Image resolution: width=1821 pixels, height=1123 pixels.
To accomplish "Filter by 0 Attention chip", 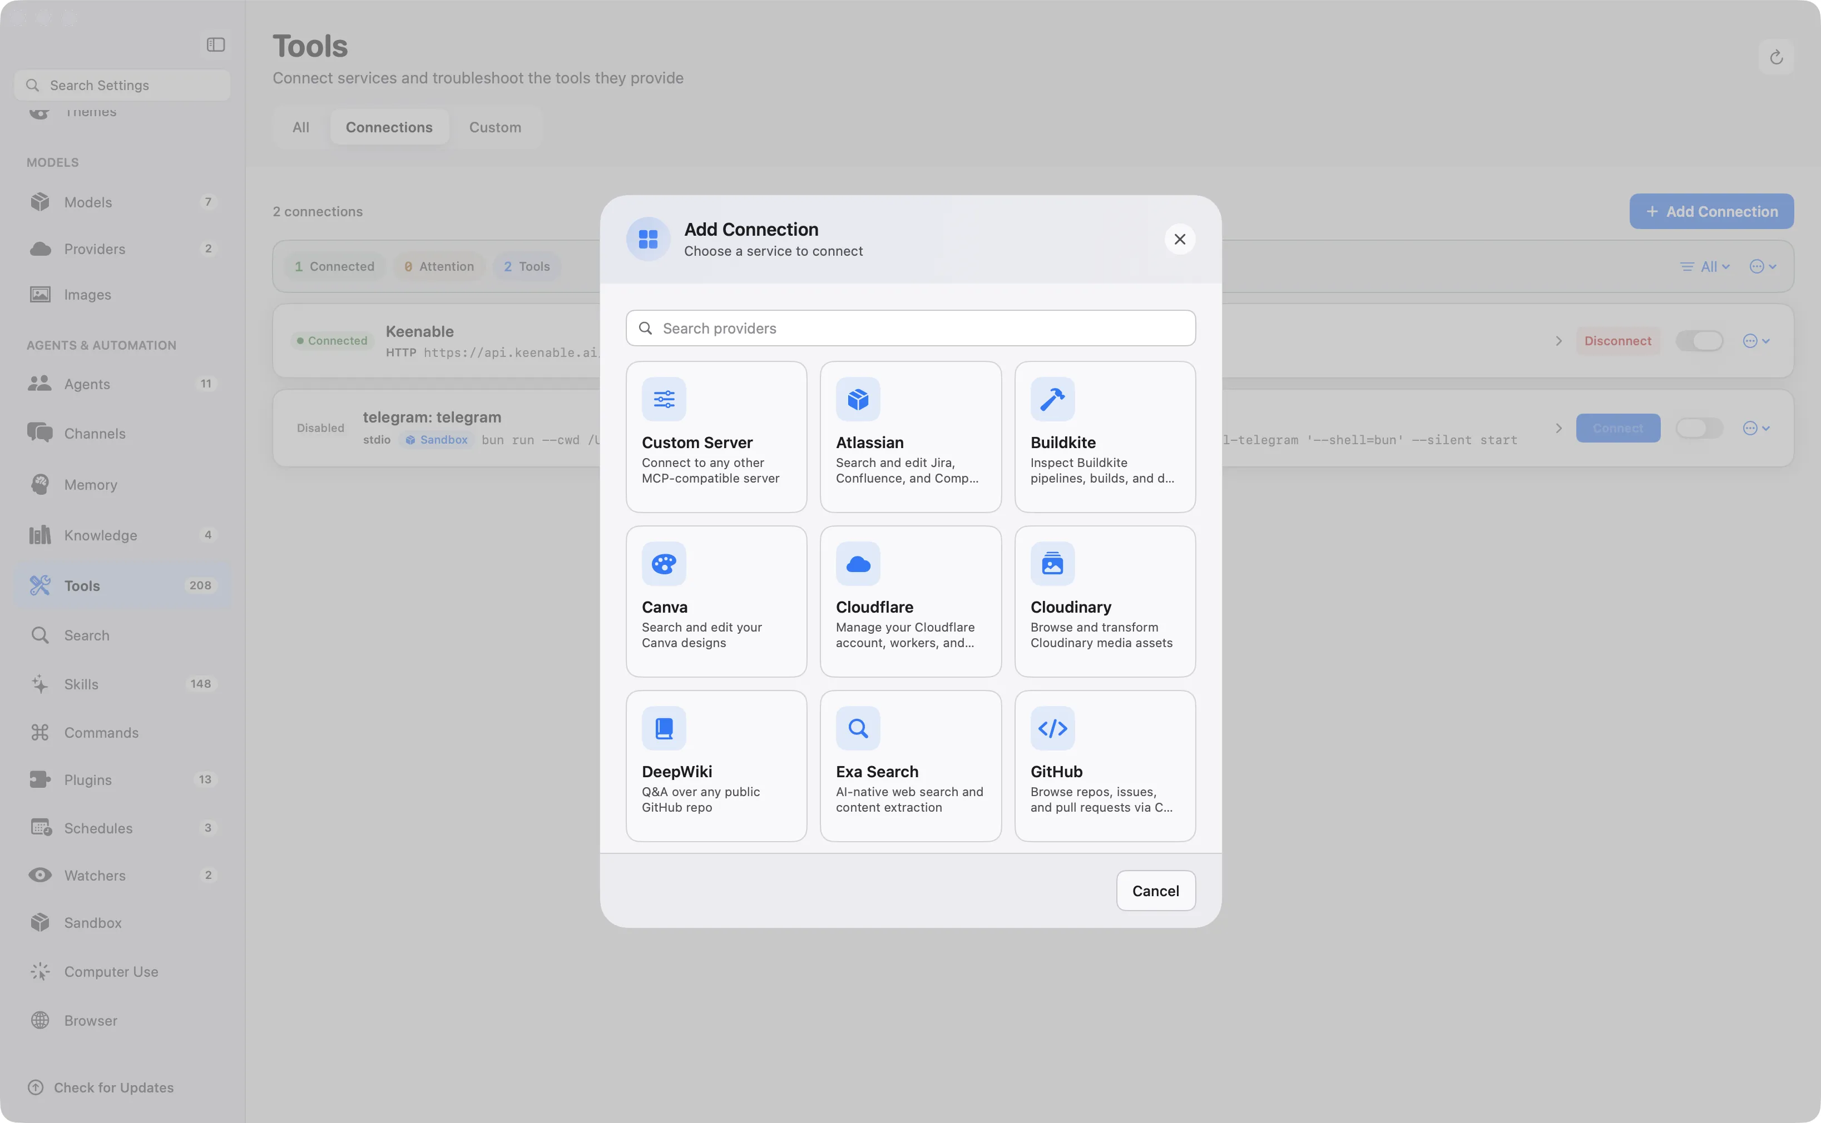I will pyautogui.click(x=438, y=267).
